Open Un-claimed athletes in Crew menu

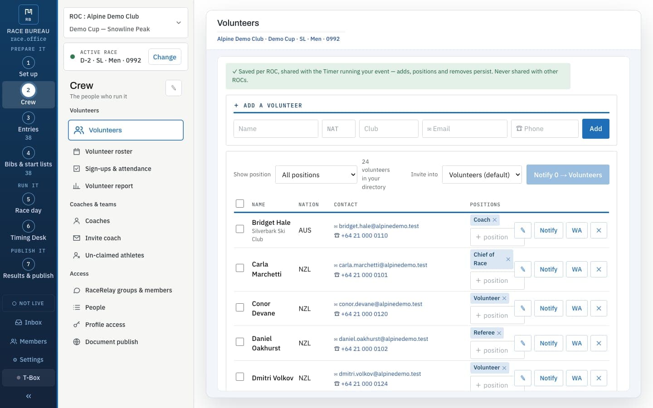tap(126, 255)
